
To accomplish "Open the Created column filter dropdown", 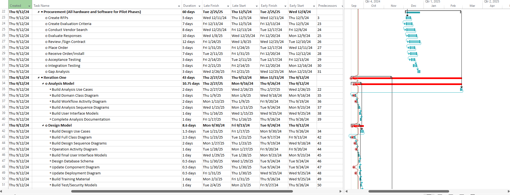I will (x=29, y=6).
